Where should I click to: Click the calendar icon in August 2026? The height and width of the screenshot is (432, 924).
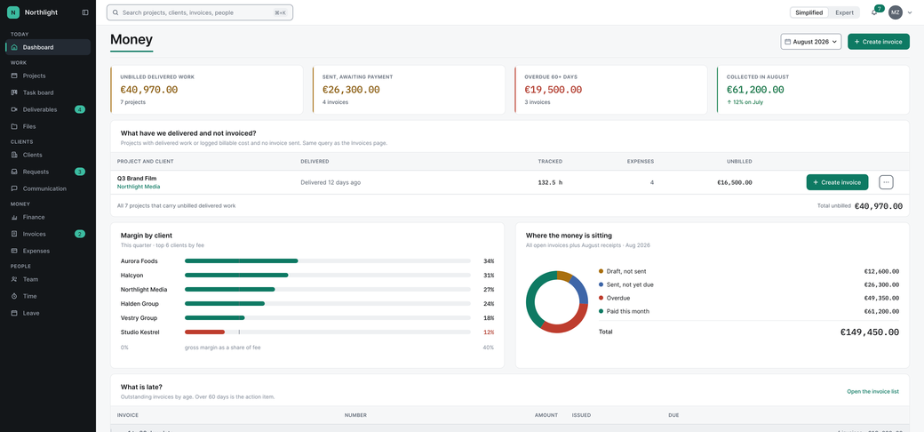pyautogui.click(x=788, y=42)
